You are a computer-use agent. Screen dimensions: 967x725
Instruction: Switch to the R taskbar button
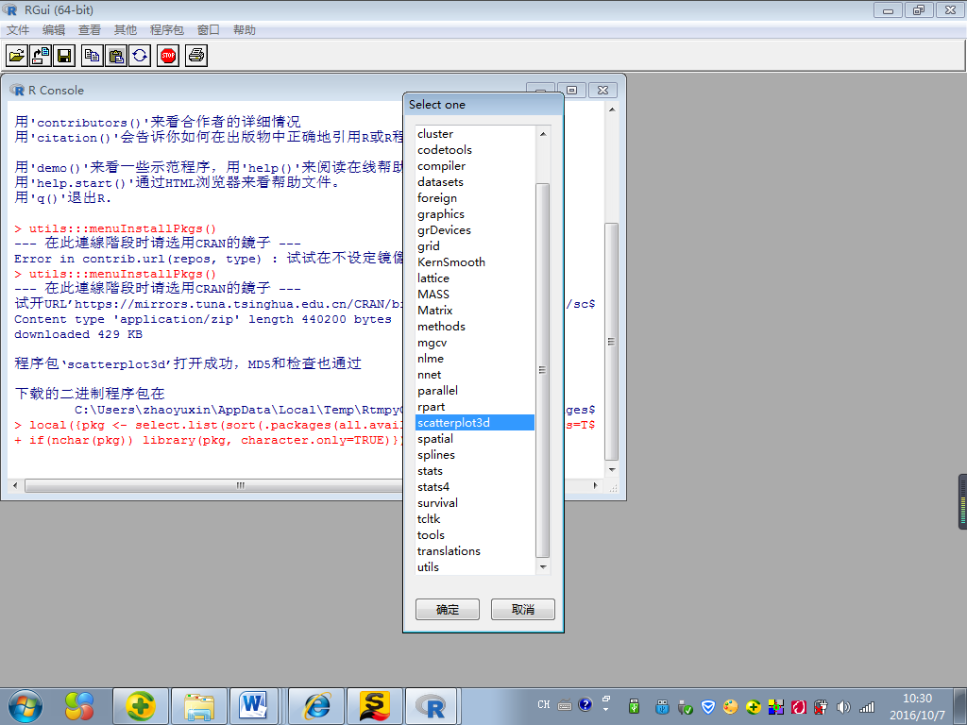431,706
